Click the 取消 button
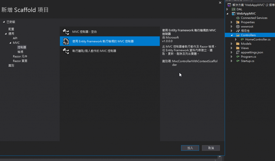Viewport: 275px width, 161px height. 211,148
